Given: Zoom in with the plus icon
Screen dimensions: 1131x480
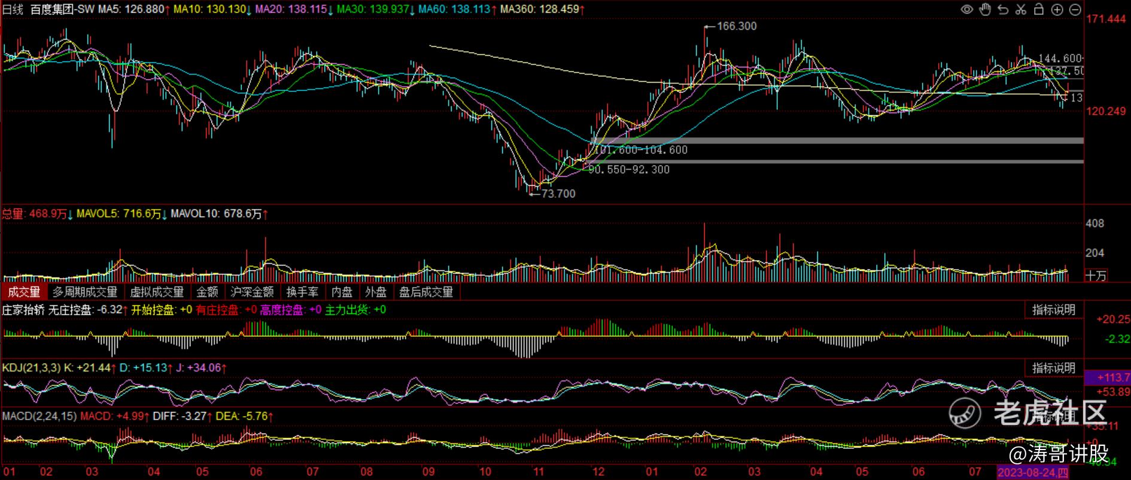Looking at the screenshot, I should [x=1057, y=10].
